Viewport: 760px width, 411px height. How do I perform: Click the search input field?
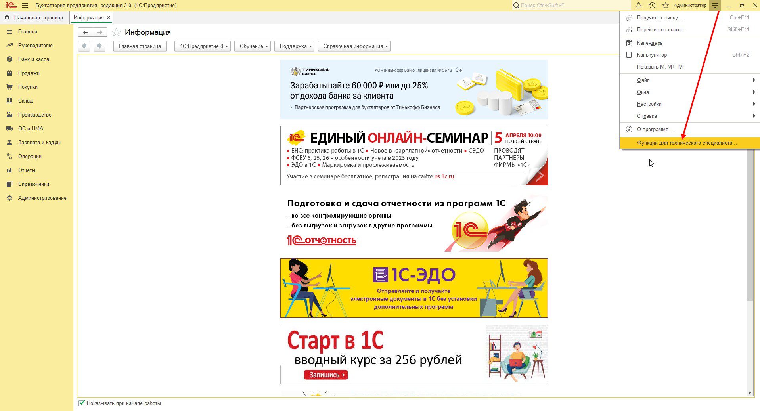pyautogui.click(x=573, y=6)
